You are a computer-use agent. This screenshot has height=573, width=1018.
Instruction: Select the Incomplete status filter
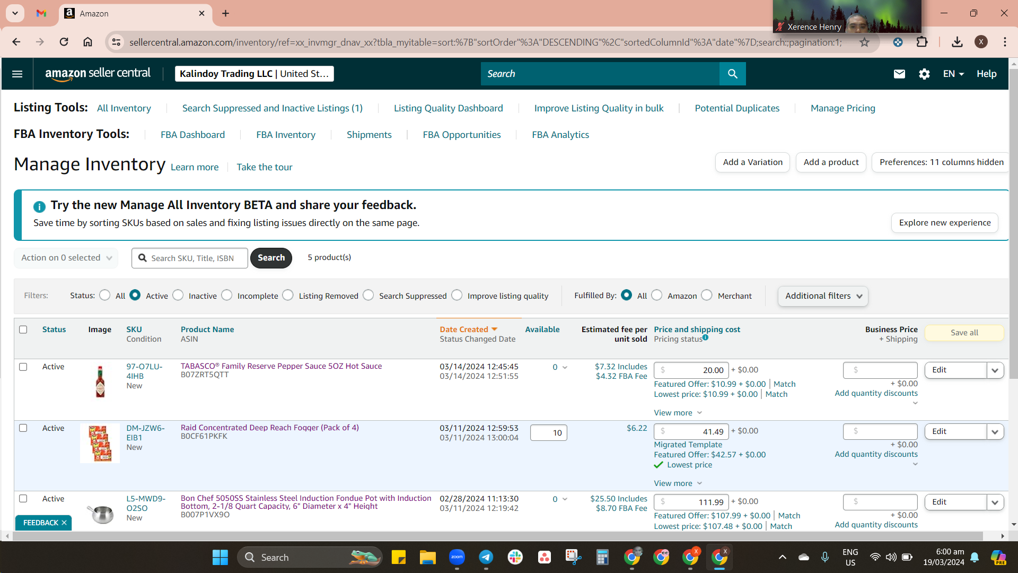227,295
